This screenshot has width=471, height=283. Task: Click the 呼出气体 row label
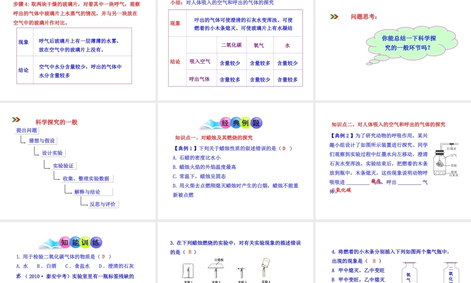pyautogui.click(x=199, y=79)
